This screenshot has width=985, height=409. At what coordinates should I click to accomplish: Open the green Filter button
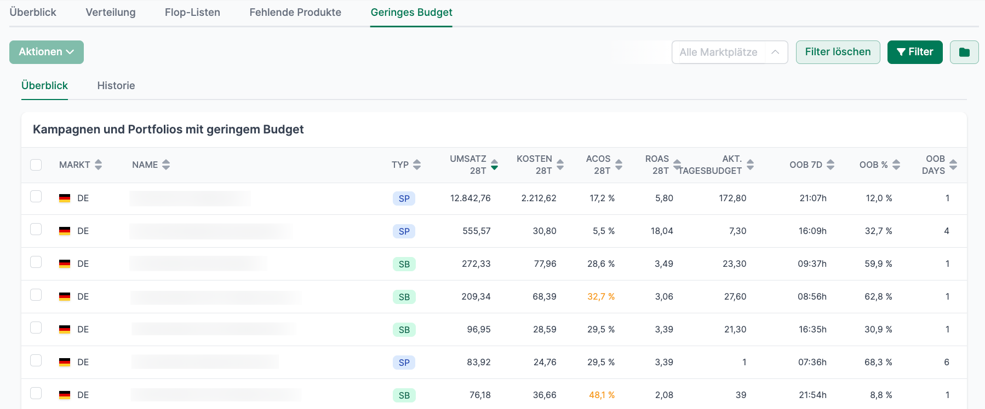[x=915, y=52]
